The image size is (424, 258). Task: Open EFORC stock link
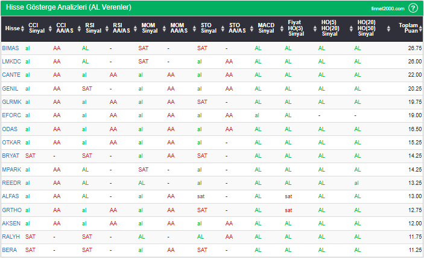click(x=11, y=115)
